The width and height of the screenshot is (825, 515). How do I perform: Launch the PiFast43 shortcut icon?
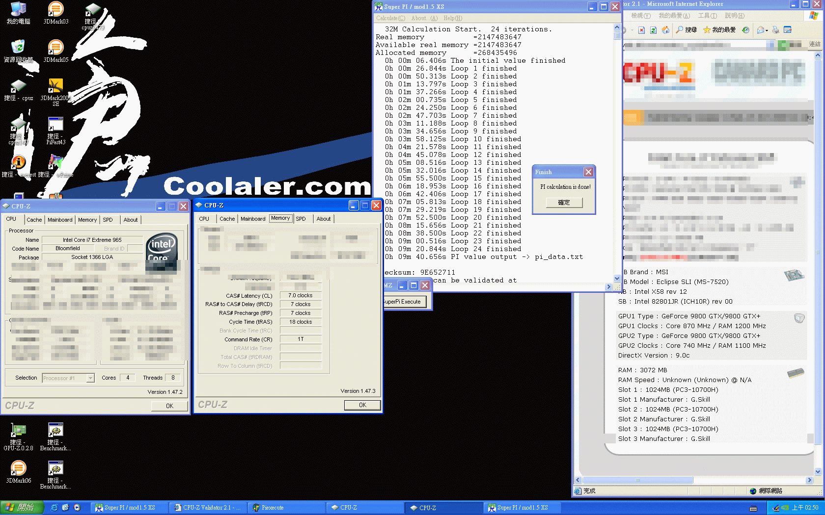[x=55, y=130]
